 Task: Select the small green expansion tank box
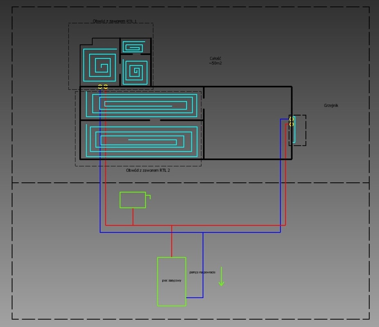point(133,200)
